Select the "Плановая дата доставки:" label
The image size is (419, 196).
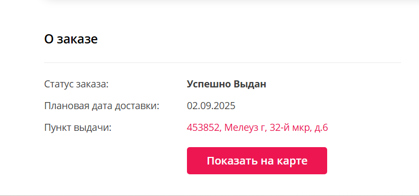click(102, 106)
